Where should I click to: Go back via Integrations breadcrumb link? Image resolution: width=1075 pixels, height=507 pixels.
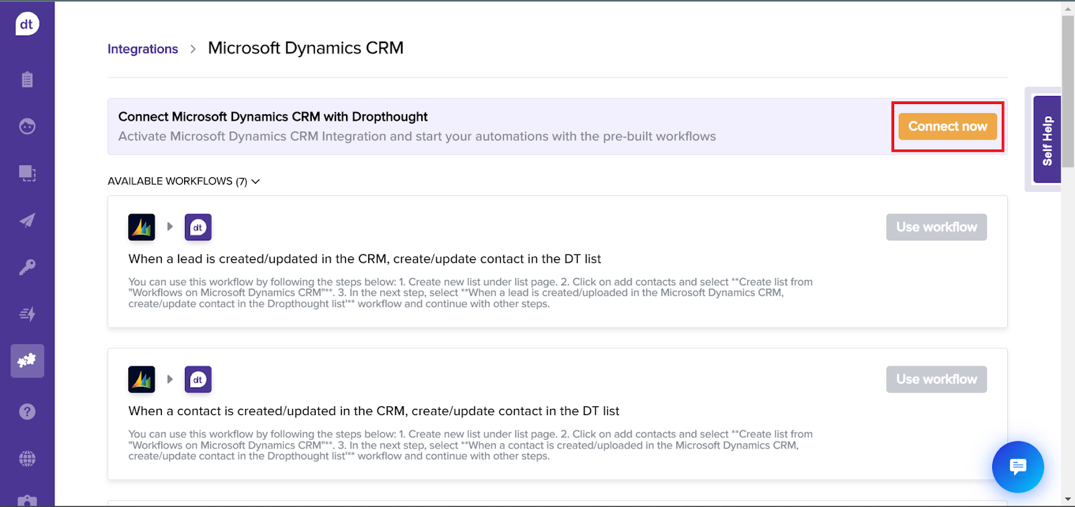tap(142, 49)
